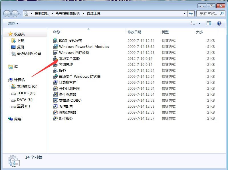Click 管理工具 in the breadcrumb

(94, 13)
